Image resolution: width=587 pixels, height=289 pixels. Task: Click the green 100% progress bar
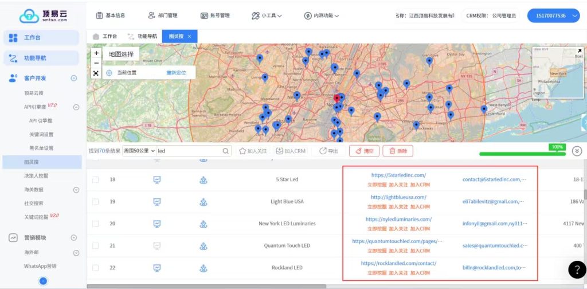click(522, 154)
